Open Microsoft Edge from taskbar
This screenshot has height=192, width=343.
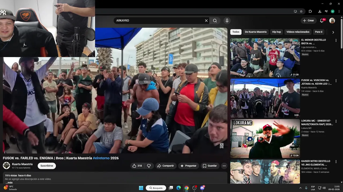coord(179,188)
